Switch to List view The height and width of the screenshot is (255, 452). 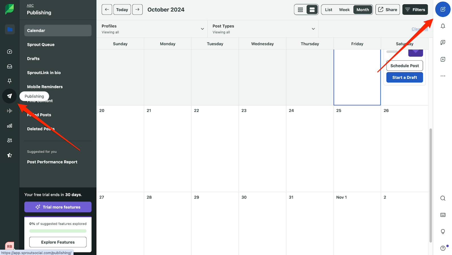tap(328, 9)
